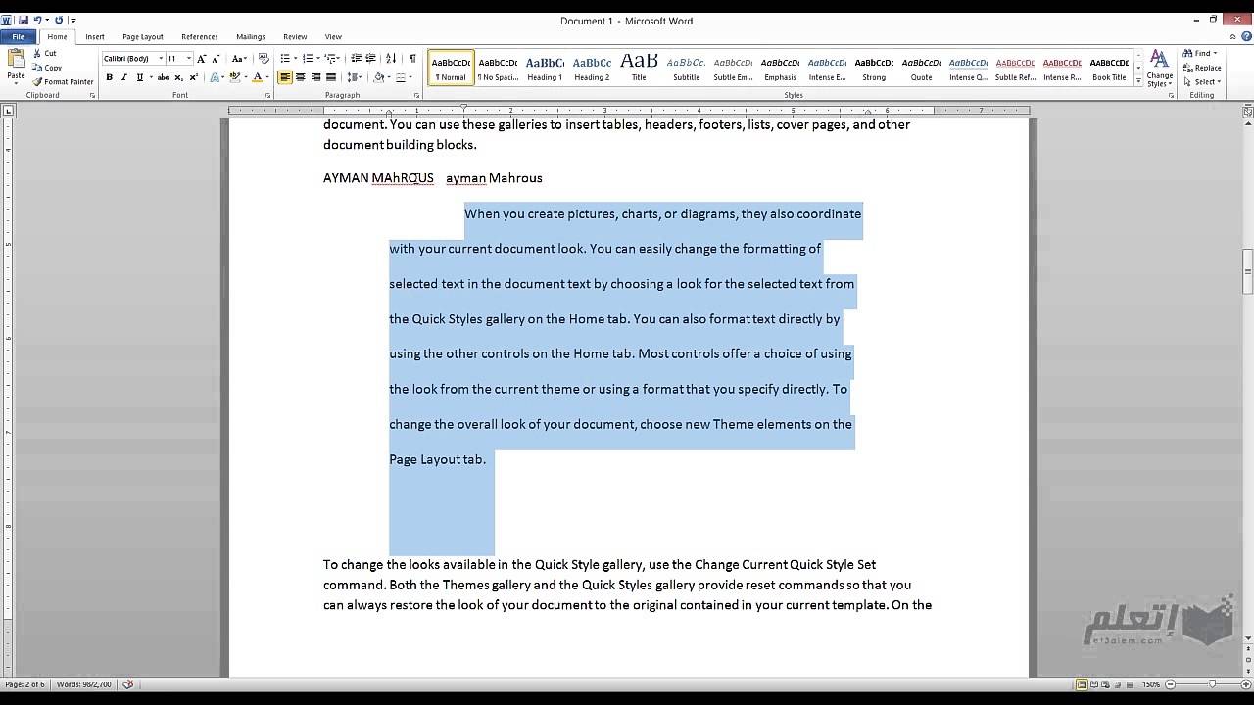This screenshot has height=705, width=1254.
Task: Open the Change Case dropdown
Action: pyautogui.click(x=238, y=59)
